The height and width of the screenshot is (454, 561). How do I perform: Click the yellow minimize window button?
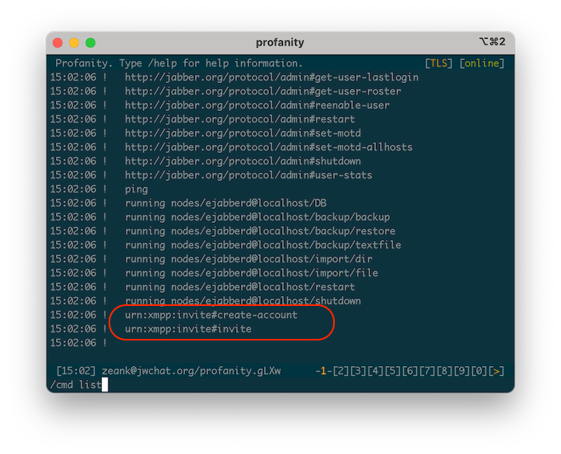click(74, 43)
